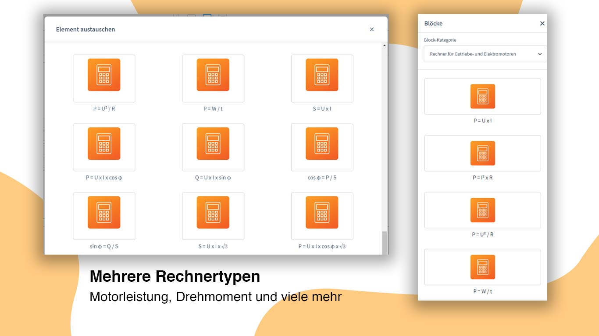Screen dimensions: 599x336
Task: Click the 'P = U x I x cos φ x √3' label
Action: (x=322, y=246)
